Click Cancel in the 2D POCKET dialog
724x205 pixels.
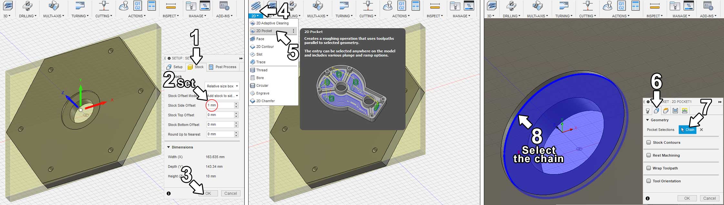tap(709, 198)
